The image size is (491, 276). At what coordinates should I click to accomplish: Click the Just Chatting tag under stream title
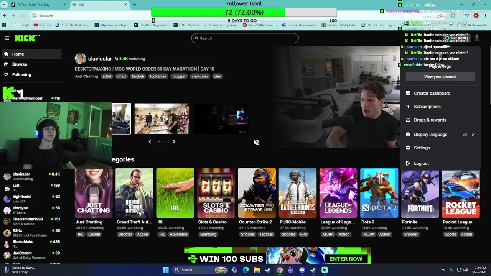[x=86, y=76]
